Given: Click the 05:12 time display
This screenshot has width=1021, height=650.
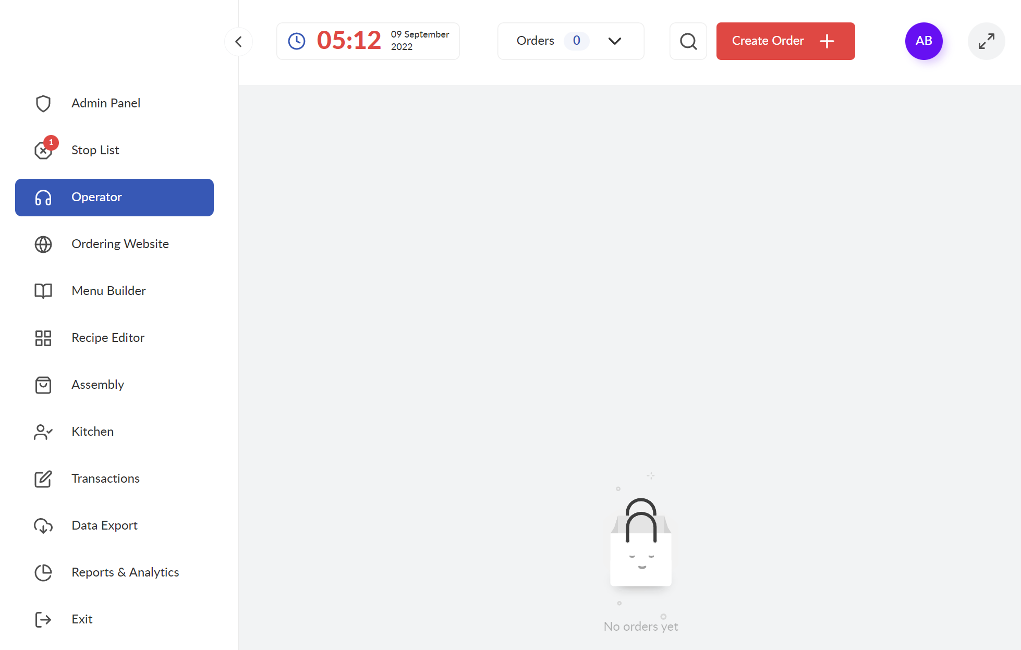Looking at the screenshot, I should pos(349,41).
